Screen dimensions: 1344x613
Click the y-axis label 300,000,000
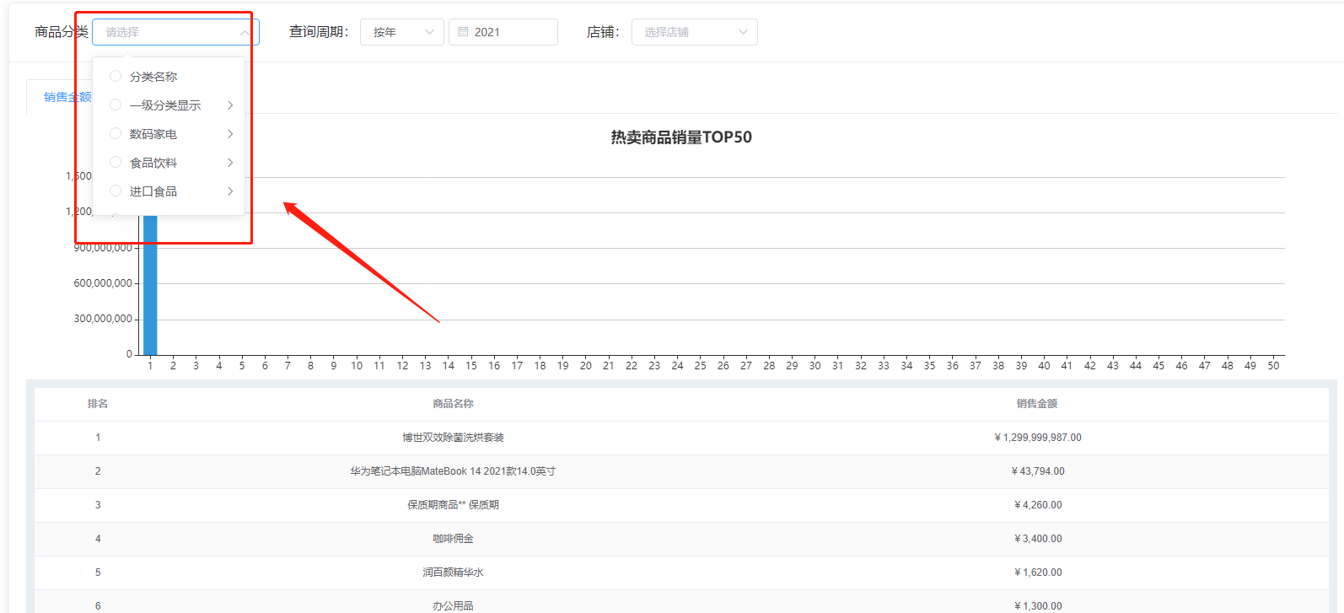(x=103, y=319)
